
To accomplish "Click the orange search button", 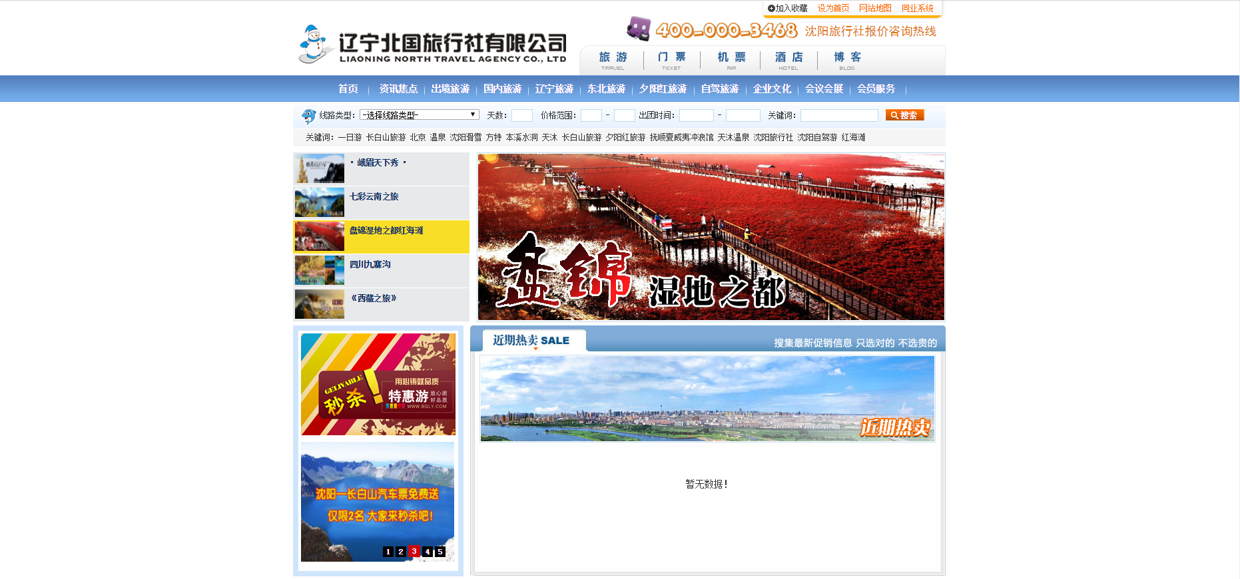I will pos(904,115).
